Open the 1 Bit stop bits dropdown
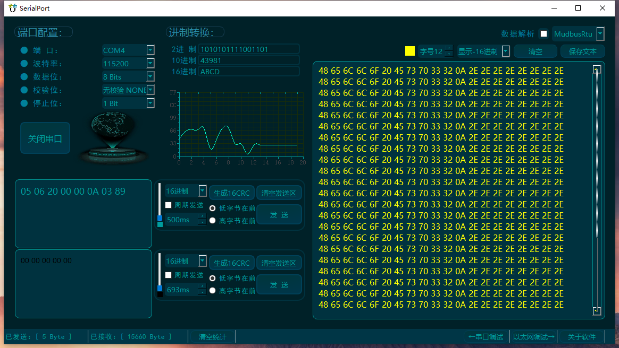This screenshot has height=348, width=619. (150, 103)
